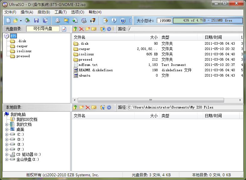The height and width of the screenshot is (180, 246).
Task: Select the md5sum.txt file
Action: click(x=88, y=65)
